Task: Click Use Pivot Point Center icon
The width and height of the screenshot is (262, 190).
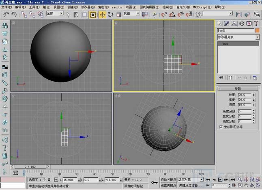Action: click(145, 15)
